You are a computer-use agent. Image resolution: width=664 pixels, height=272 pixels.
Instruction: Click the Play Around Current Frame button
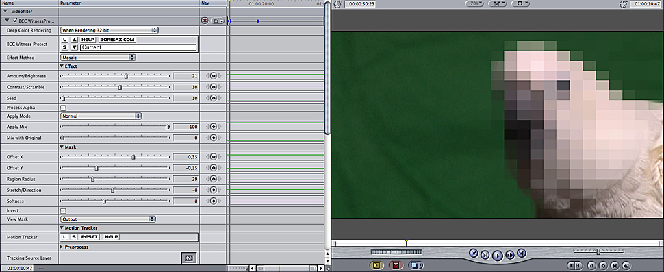pyautogui.click(x=510, y=255)
